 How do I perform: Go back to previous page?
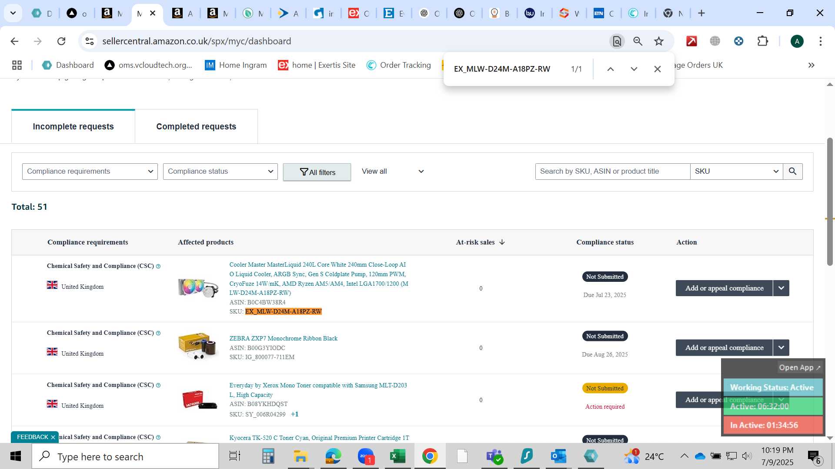(14, 41)
